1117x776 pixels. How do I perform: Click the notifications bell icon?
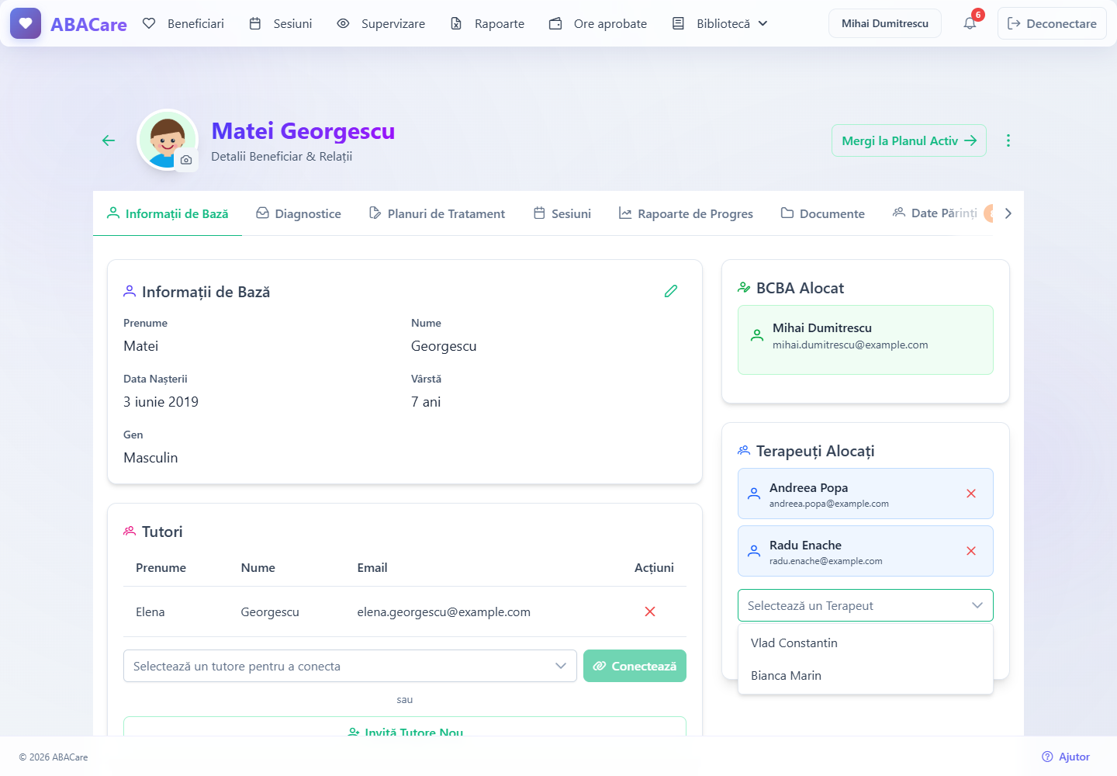[x=970, y=23]
